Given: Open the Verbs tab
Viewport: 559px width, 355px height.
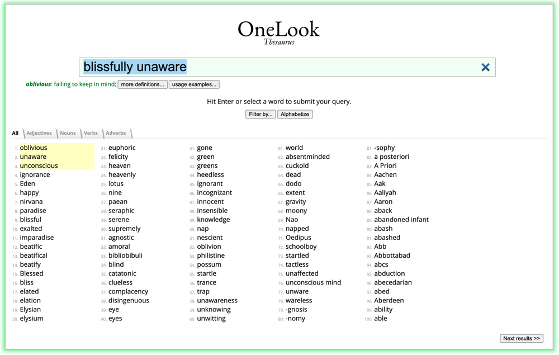Looking at the screenshot, I should tap(91, 132).
